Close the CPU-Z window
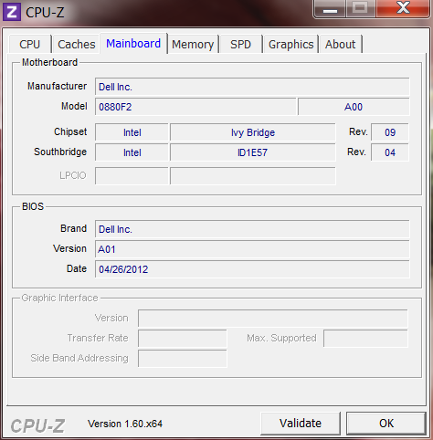This screenshot has height=440, width=433. [403, 8]
